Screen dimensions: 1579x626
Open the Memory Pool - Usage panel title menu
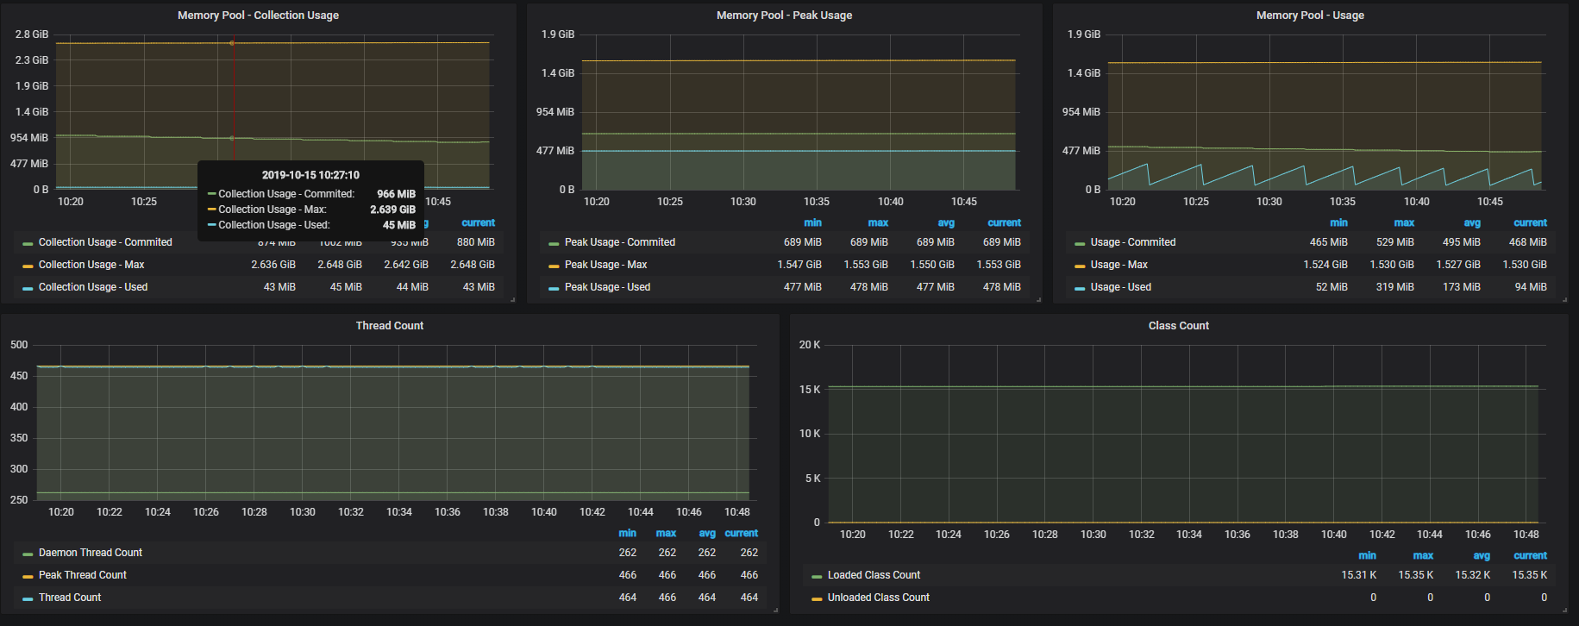(x=1310, y=16)
